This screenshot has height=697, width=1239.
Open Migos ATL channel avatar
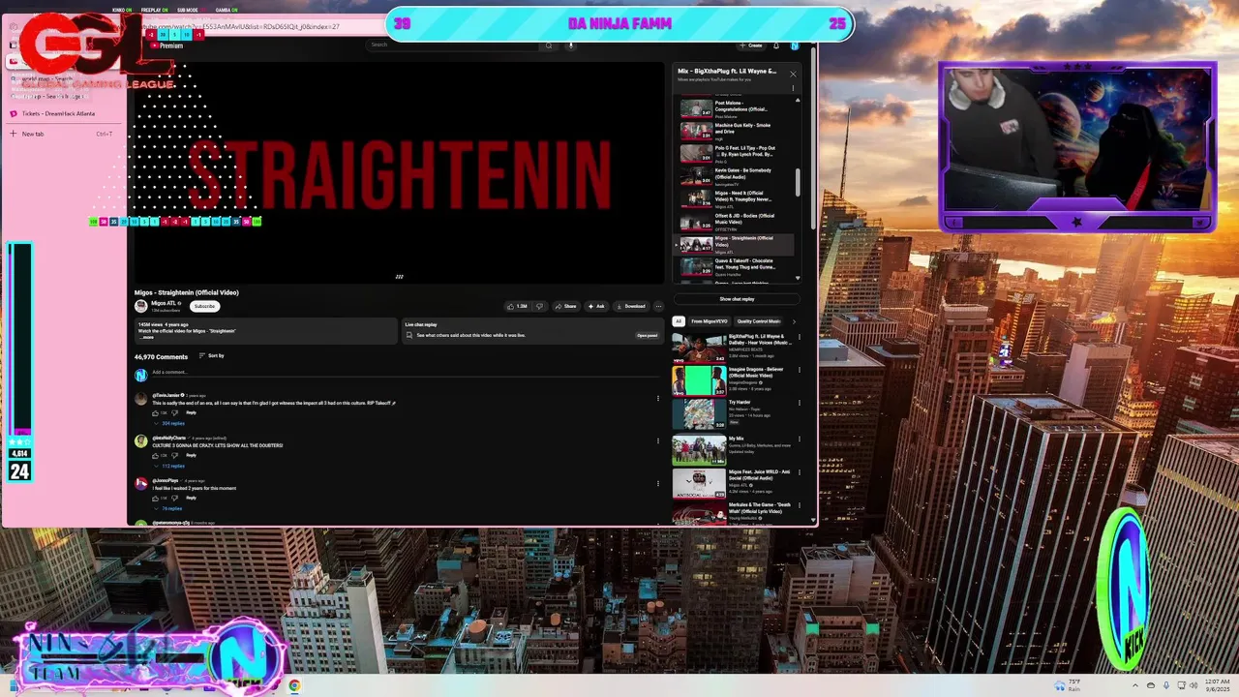[x=141, y=306]
